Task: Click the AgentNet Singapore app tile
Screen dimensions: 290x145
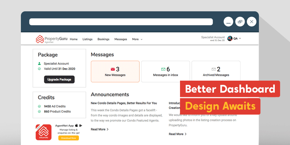Action: coord(43,132)
